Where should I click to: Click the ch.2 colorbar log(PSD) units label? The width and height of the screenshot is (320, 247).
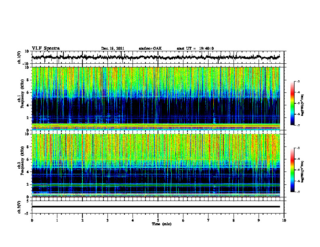[x=303, y=171]
